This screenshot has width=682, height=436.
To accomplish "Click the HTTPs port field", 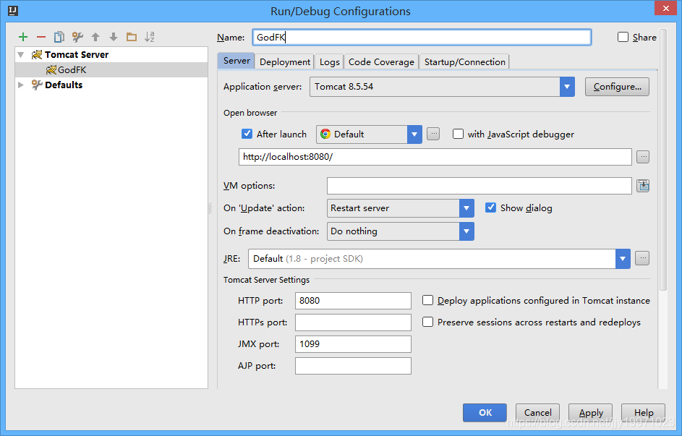I will click(353, 322).
